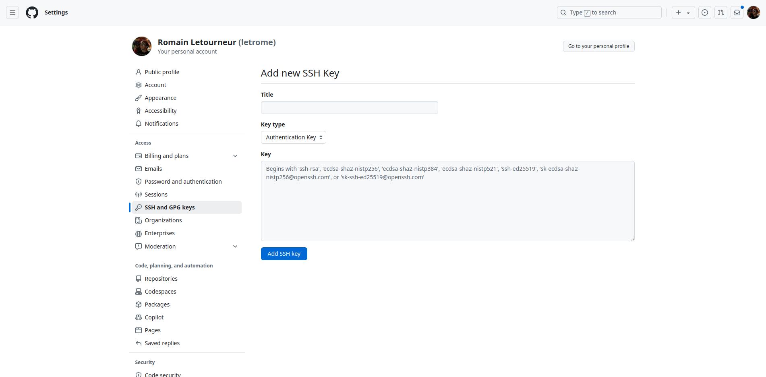Screen dimensions: 766x377
Task: Collapse the Moderation section
Action: 235,246
